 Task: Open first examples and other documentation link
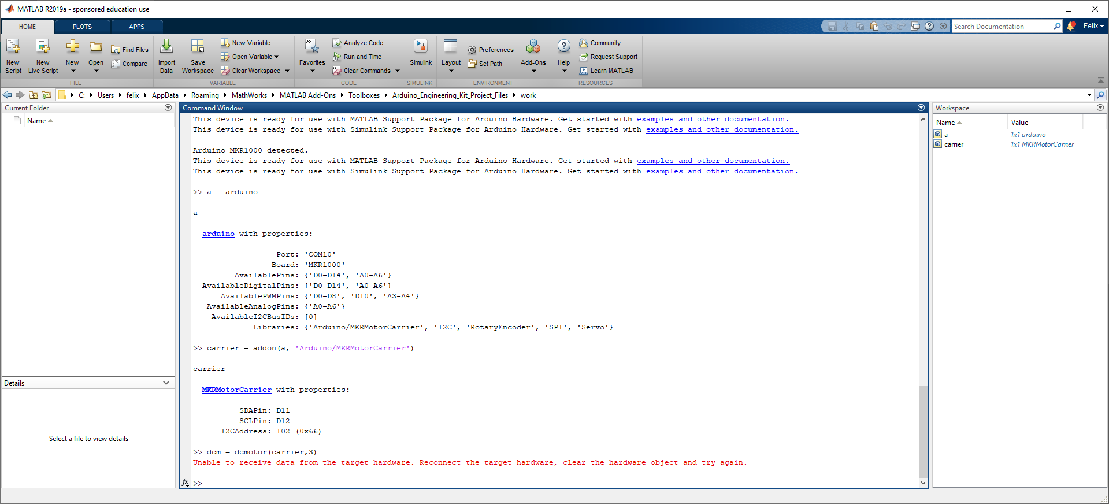coord(713,119)
